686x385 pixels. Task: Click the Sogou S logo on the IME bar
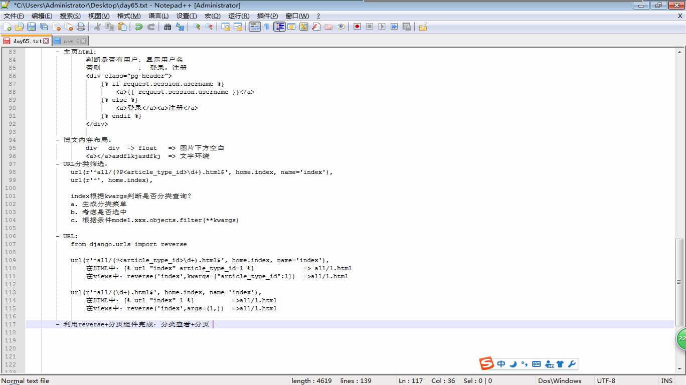(486, 363)
